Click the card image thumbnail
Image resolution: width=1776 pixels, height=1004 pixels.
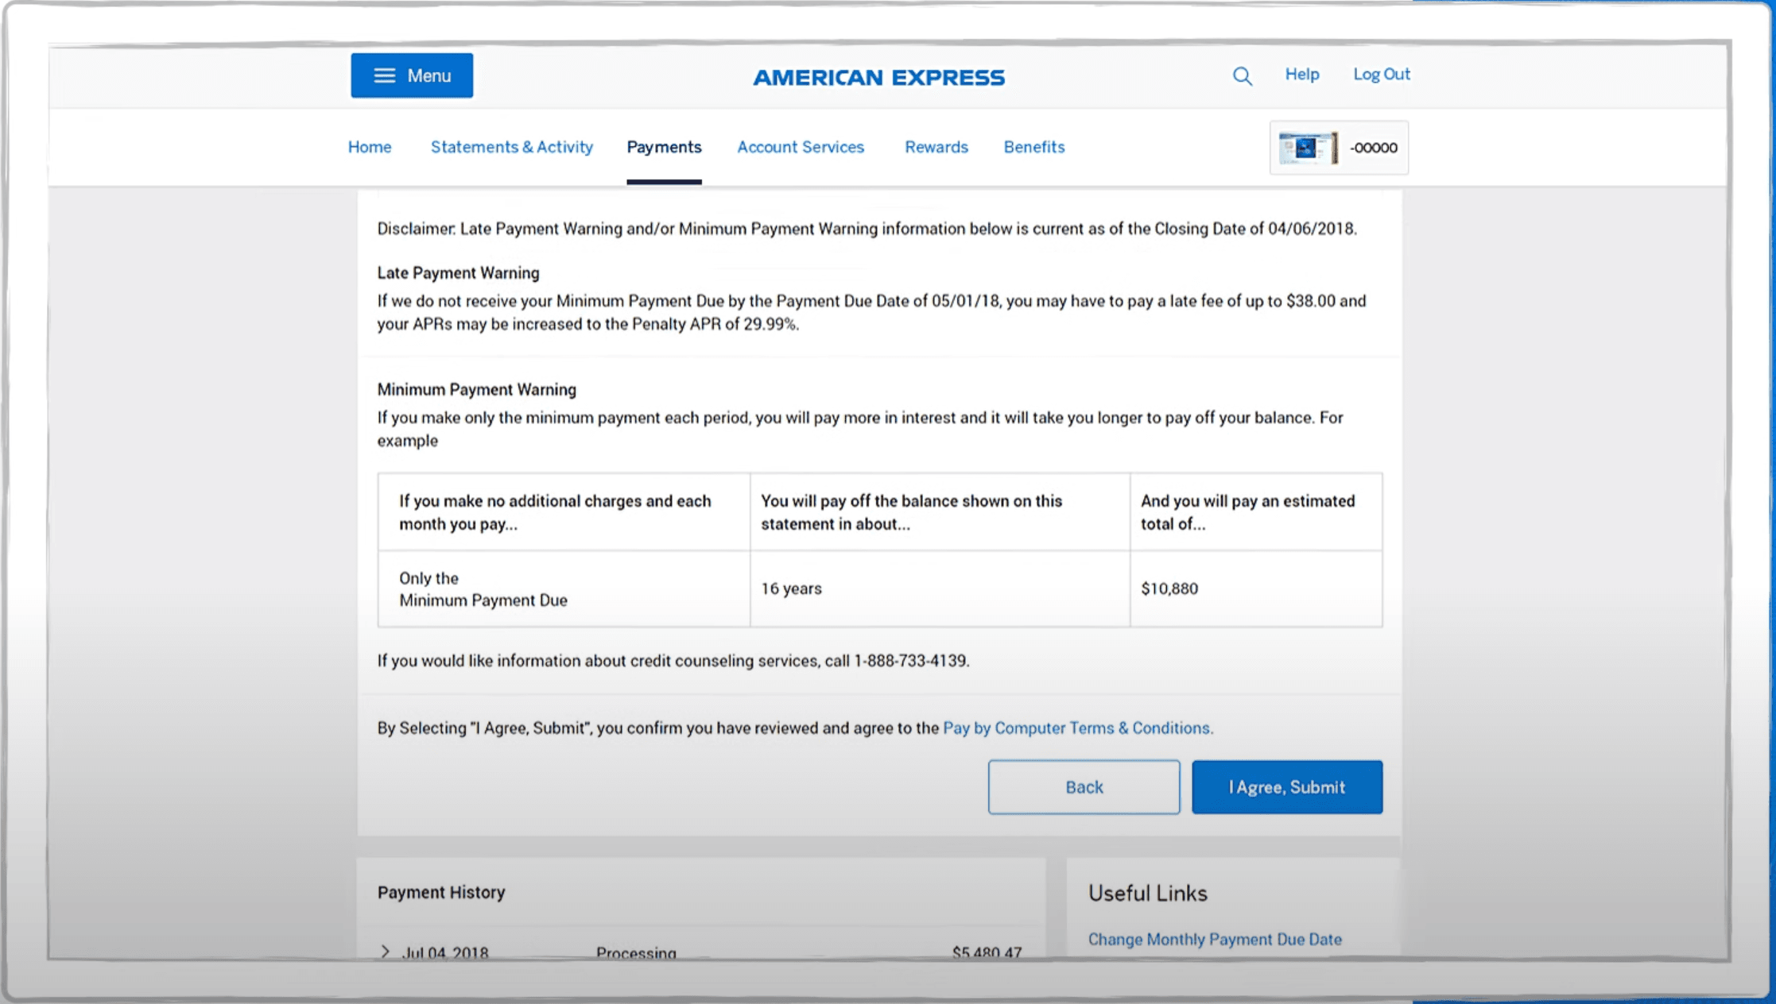(1306, 148)
